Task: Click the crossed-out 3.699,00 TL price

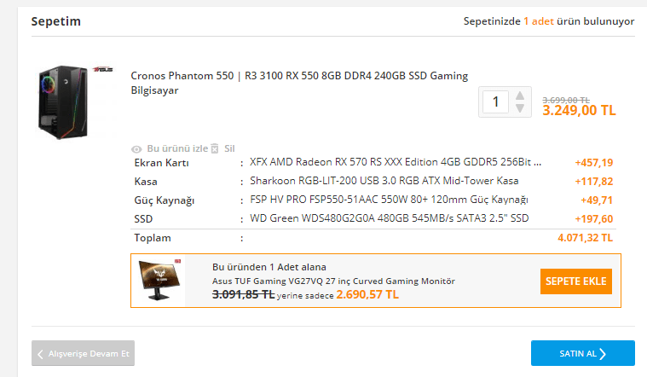Action: click(566, 100)
